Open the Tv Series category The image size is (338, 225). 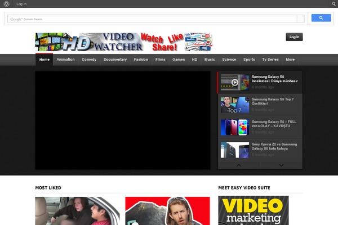270,60
